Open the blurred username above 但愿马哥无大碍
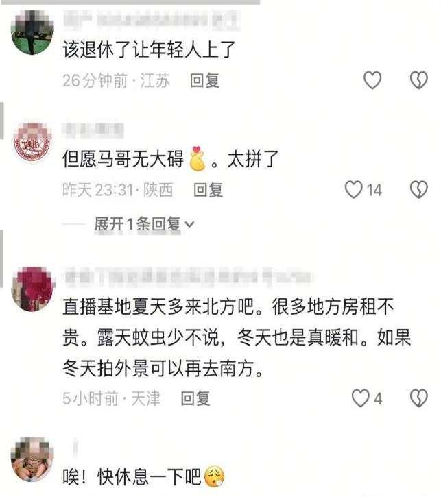This screenshot has width=441, height=497. [x=93, y=130]
